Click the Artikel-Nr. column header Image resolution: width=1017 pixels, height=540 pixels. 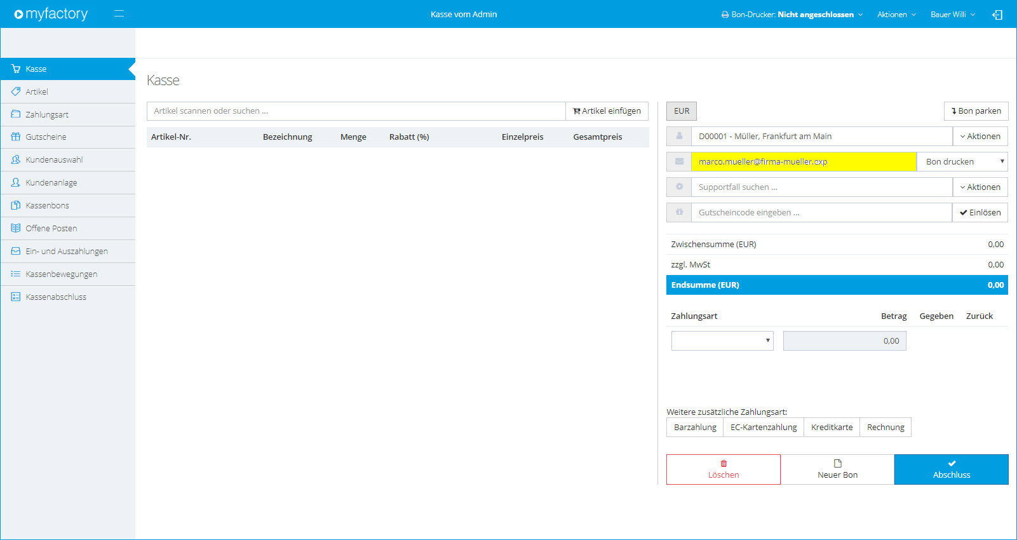pos(171,137)
